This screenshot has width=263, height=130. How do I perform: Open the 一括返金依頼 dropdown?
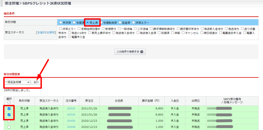click(x=17, y=82)
